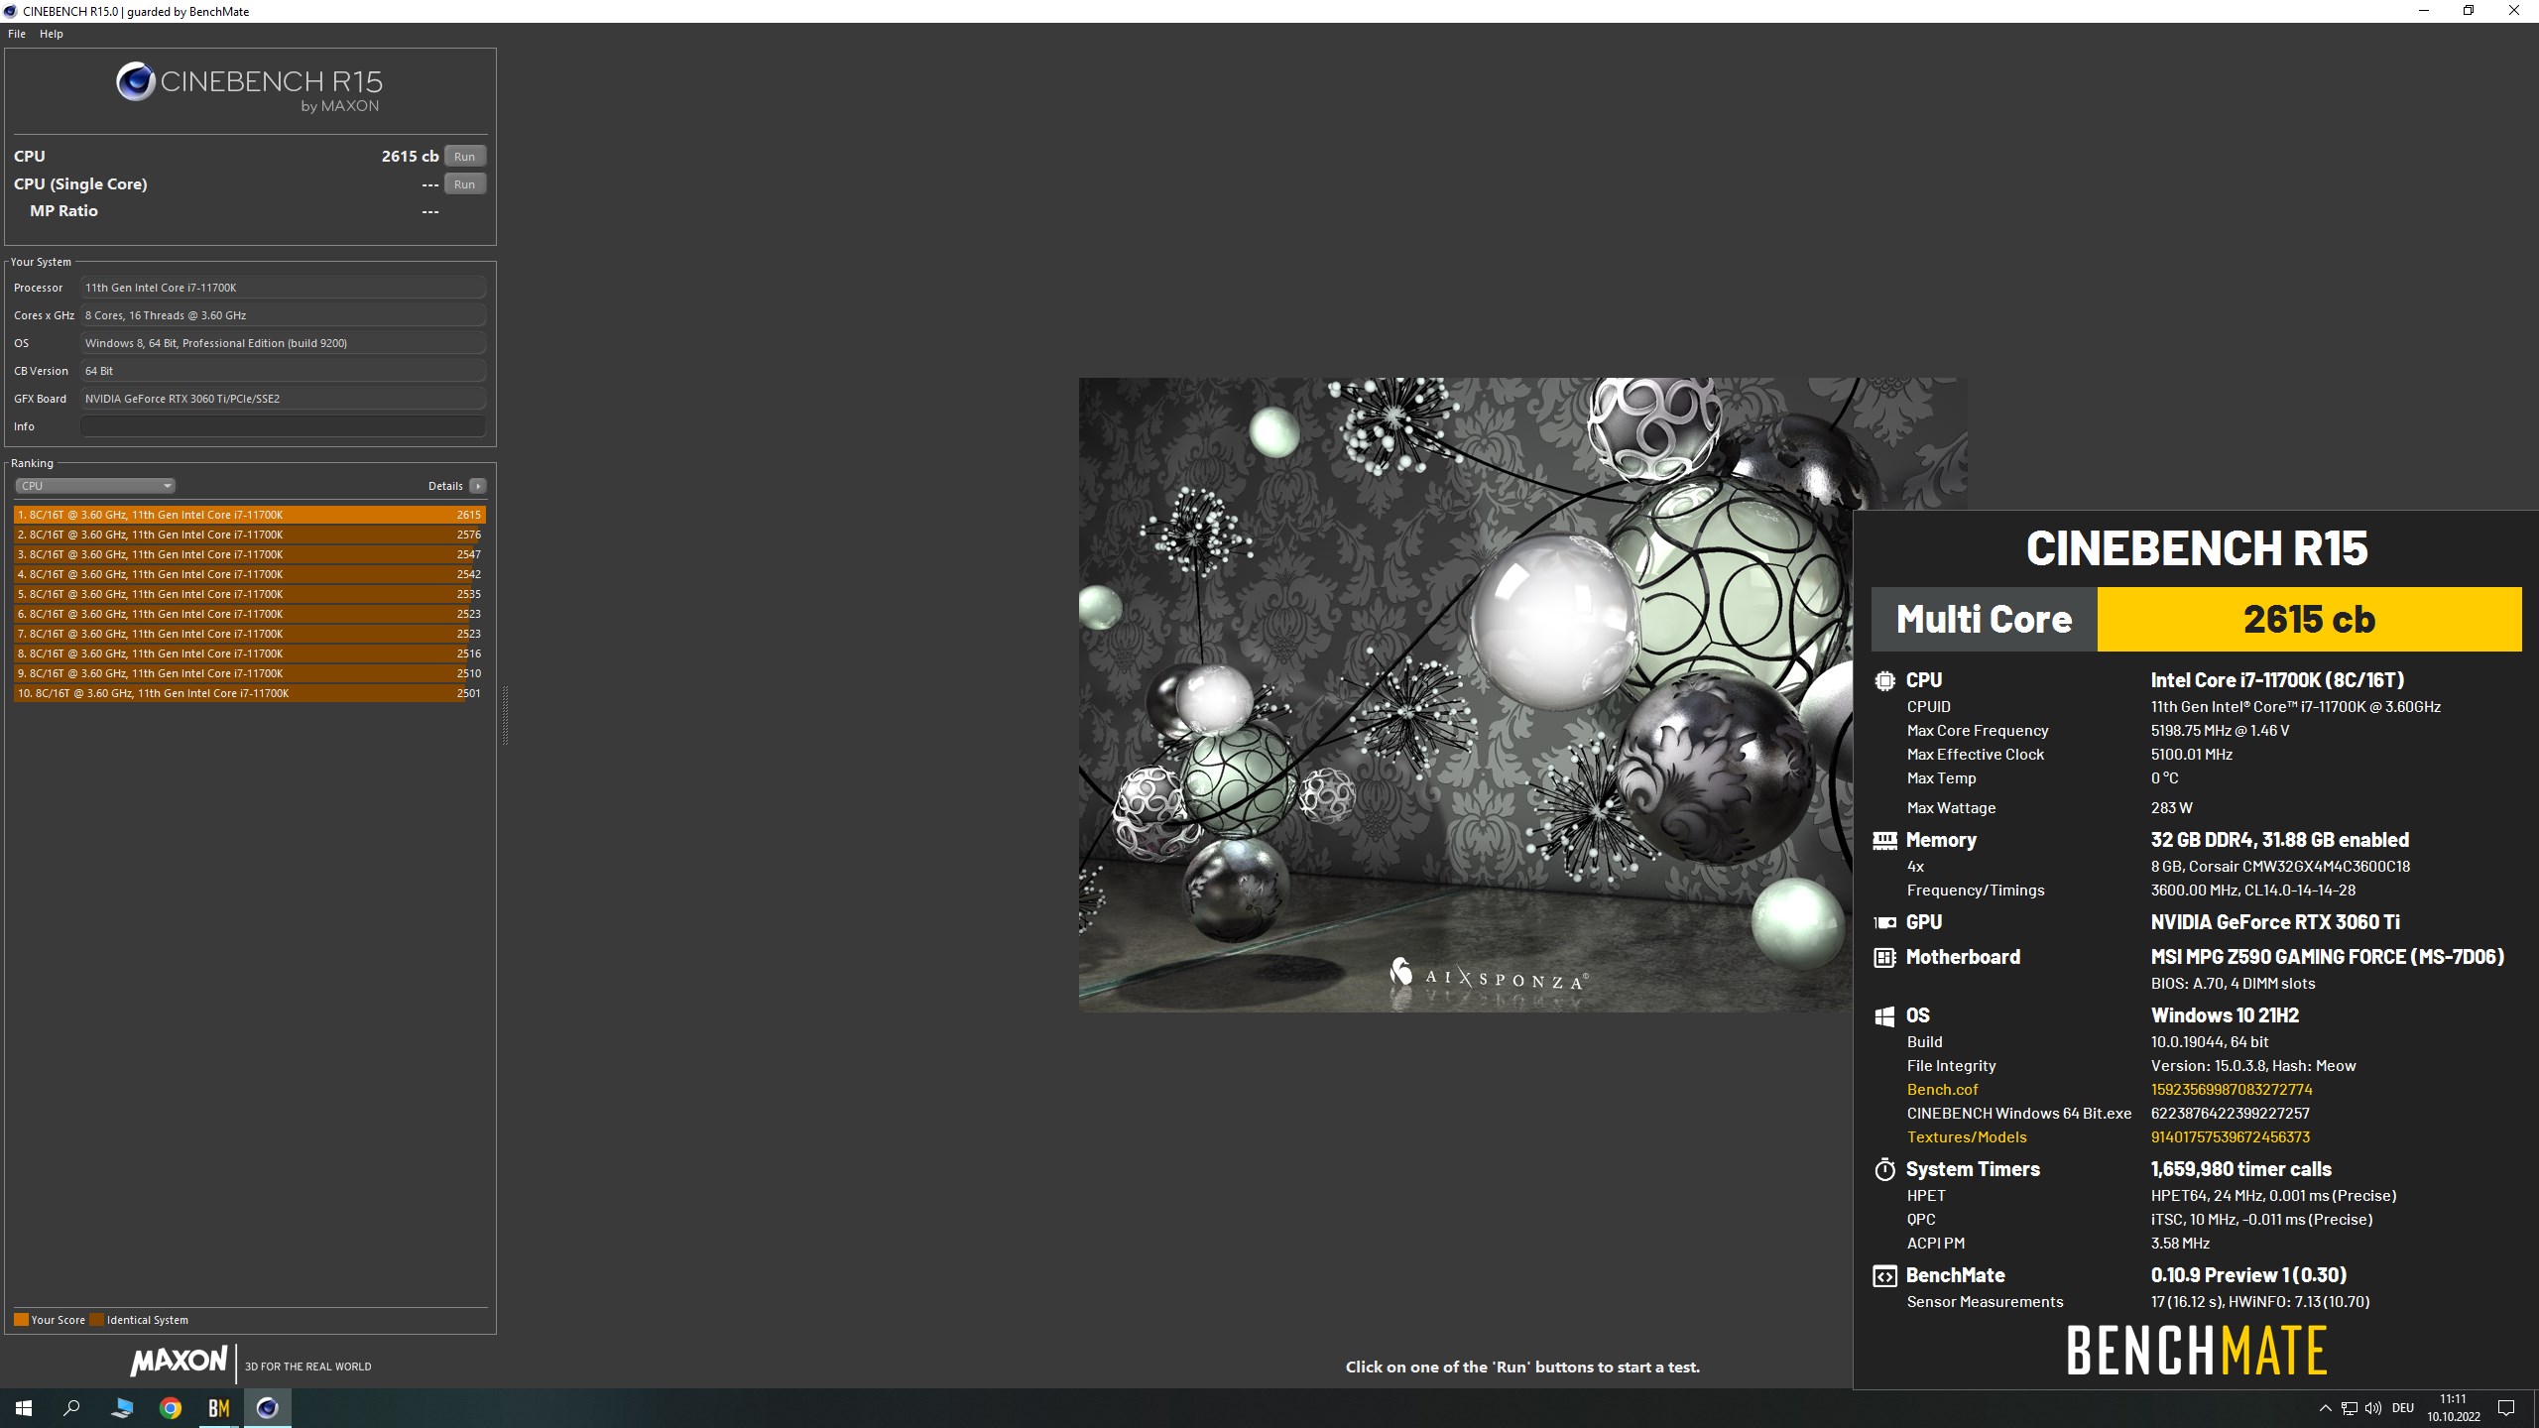Switch to BenchMate taskbar app
The width and height of the screenshot is (2539, 1428).
point(219,1408)
